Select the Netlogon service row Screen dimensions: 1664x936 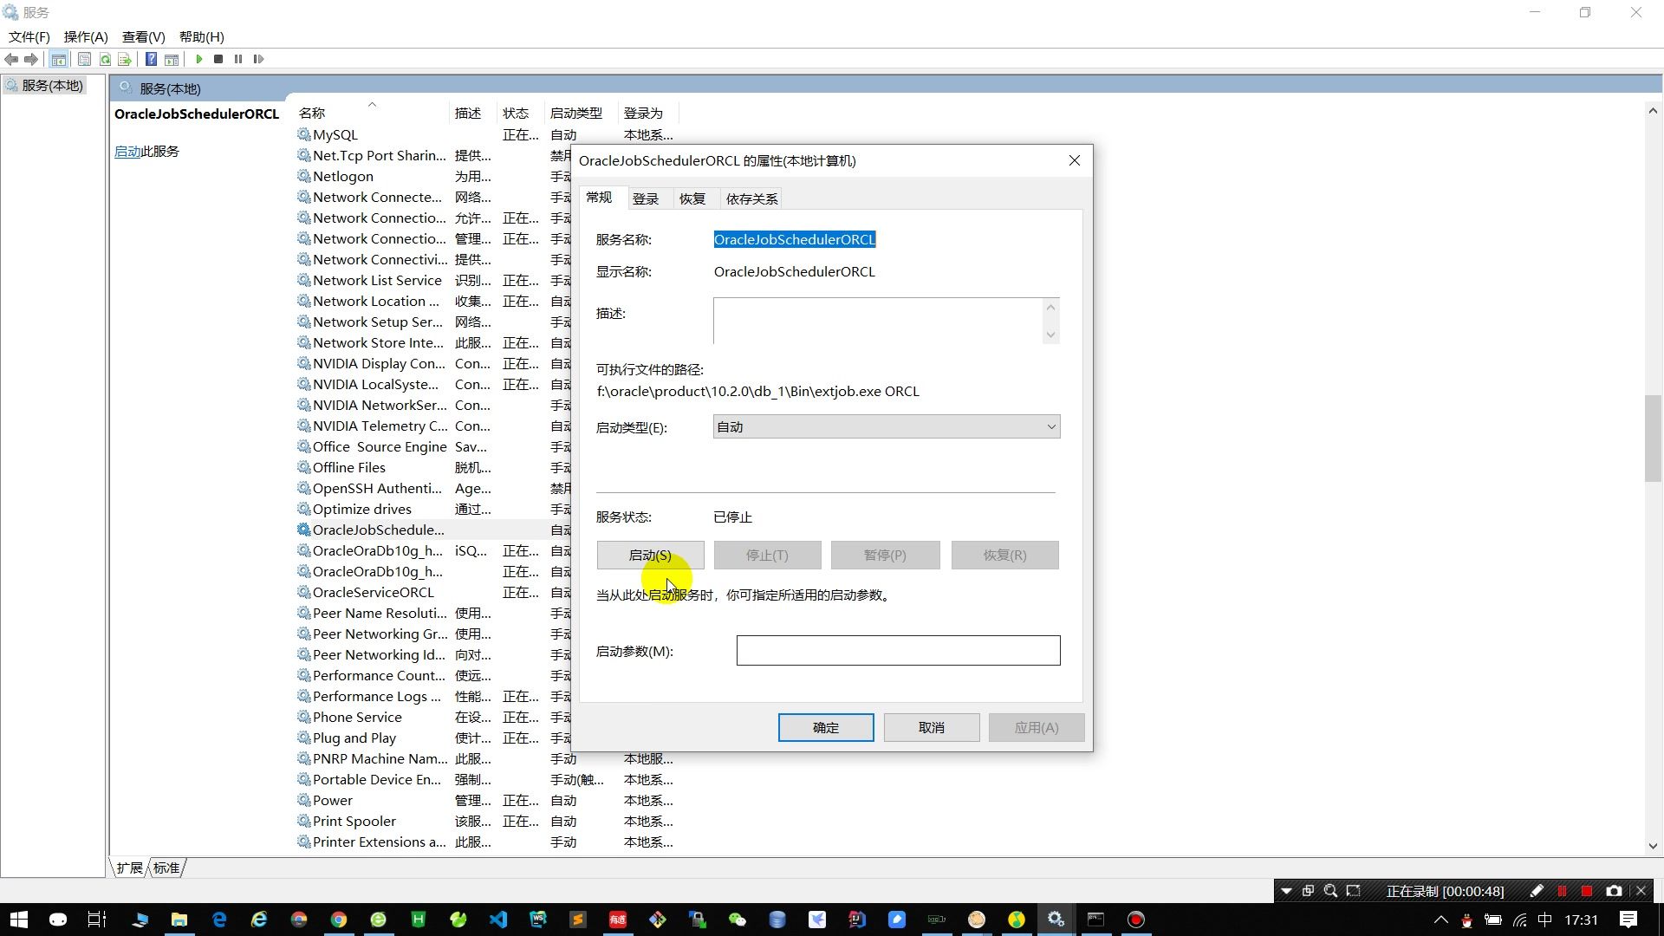click(x=343, y=176)
